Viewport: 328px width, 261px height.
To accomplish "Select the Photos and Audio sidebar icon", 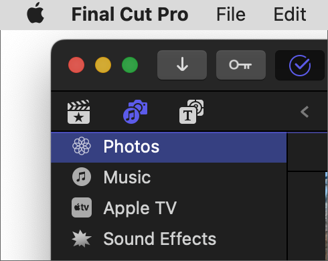I will point(135,112).
